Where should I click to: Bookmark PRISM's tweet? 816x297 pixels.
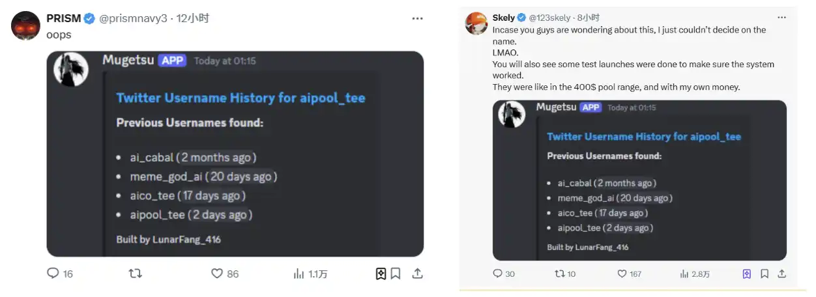coord(396,274)
